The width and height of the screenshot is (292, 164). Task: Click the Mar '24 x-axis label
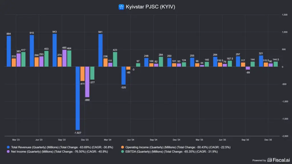(x=108, y=140)
